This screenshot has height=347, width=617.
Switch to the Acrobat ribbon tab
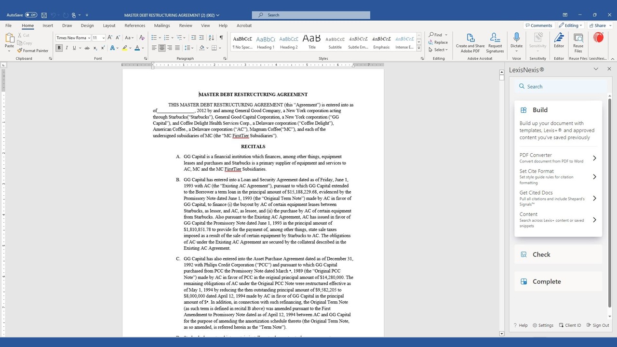(x=244, y=26)
